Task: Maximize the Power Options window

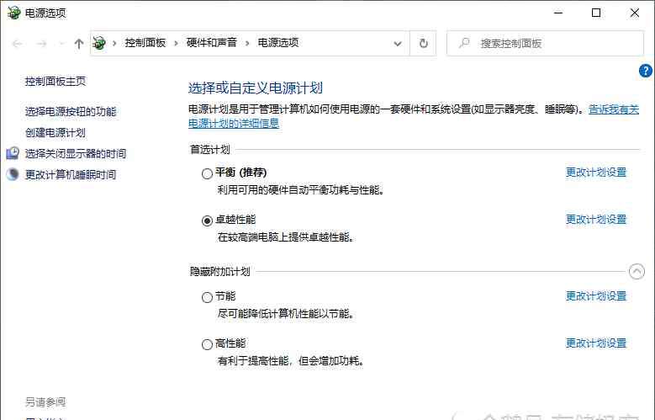Action: tap(596, 13)
